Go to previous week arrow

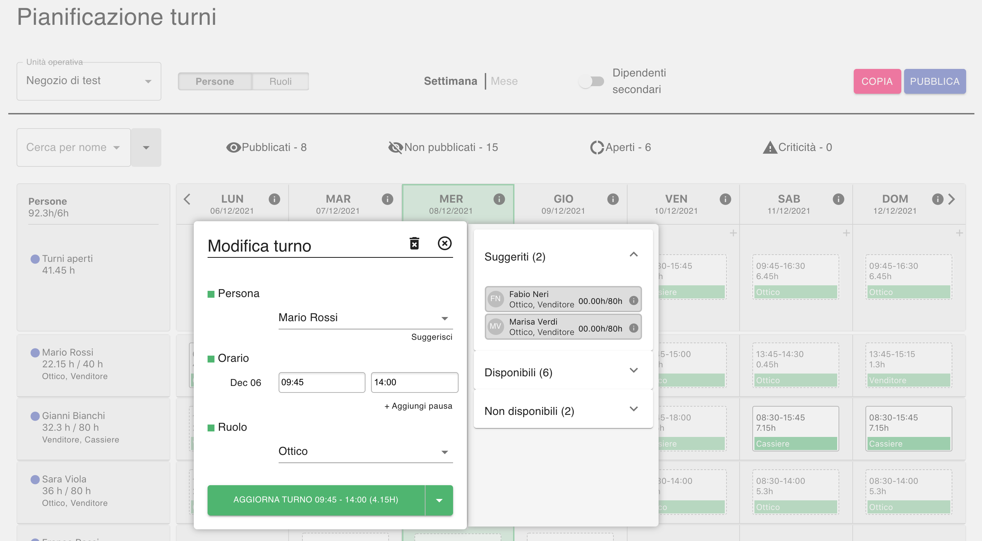(187, 199)
